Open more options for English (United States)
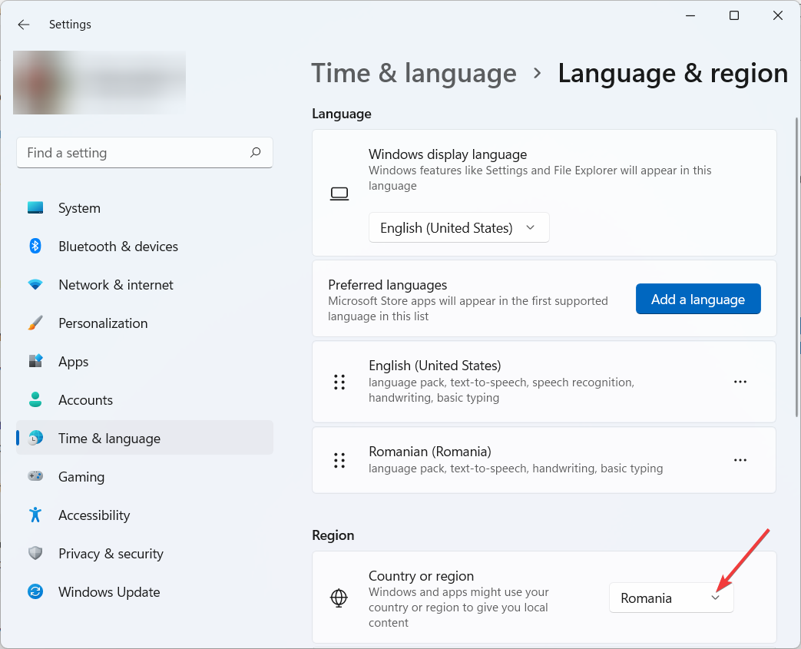 pos(740,382)
